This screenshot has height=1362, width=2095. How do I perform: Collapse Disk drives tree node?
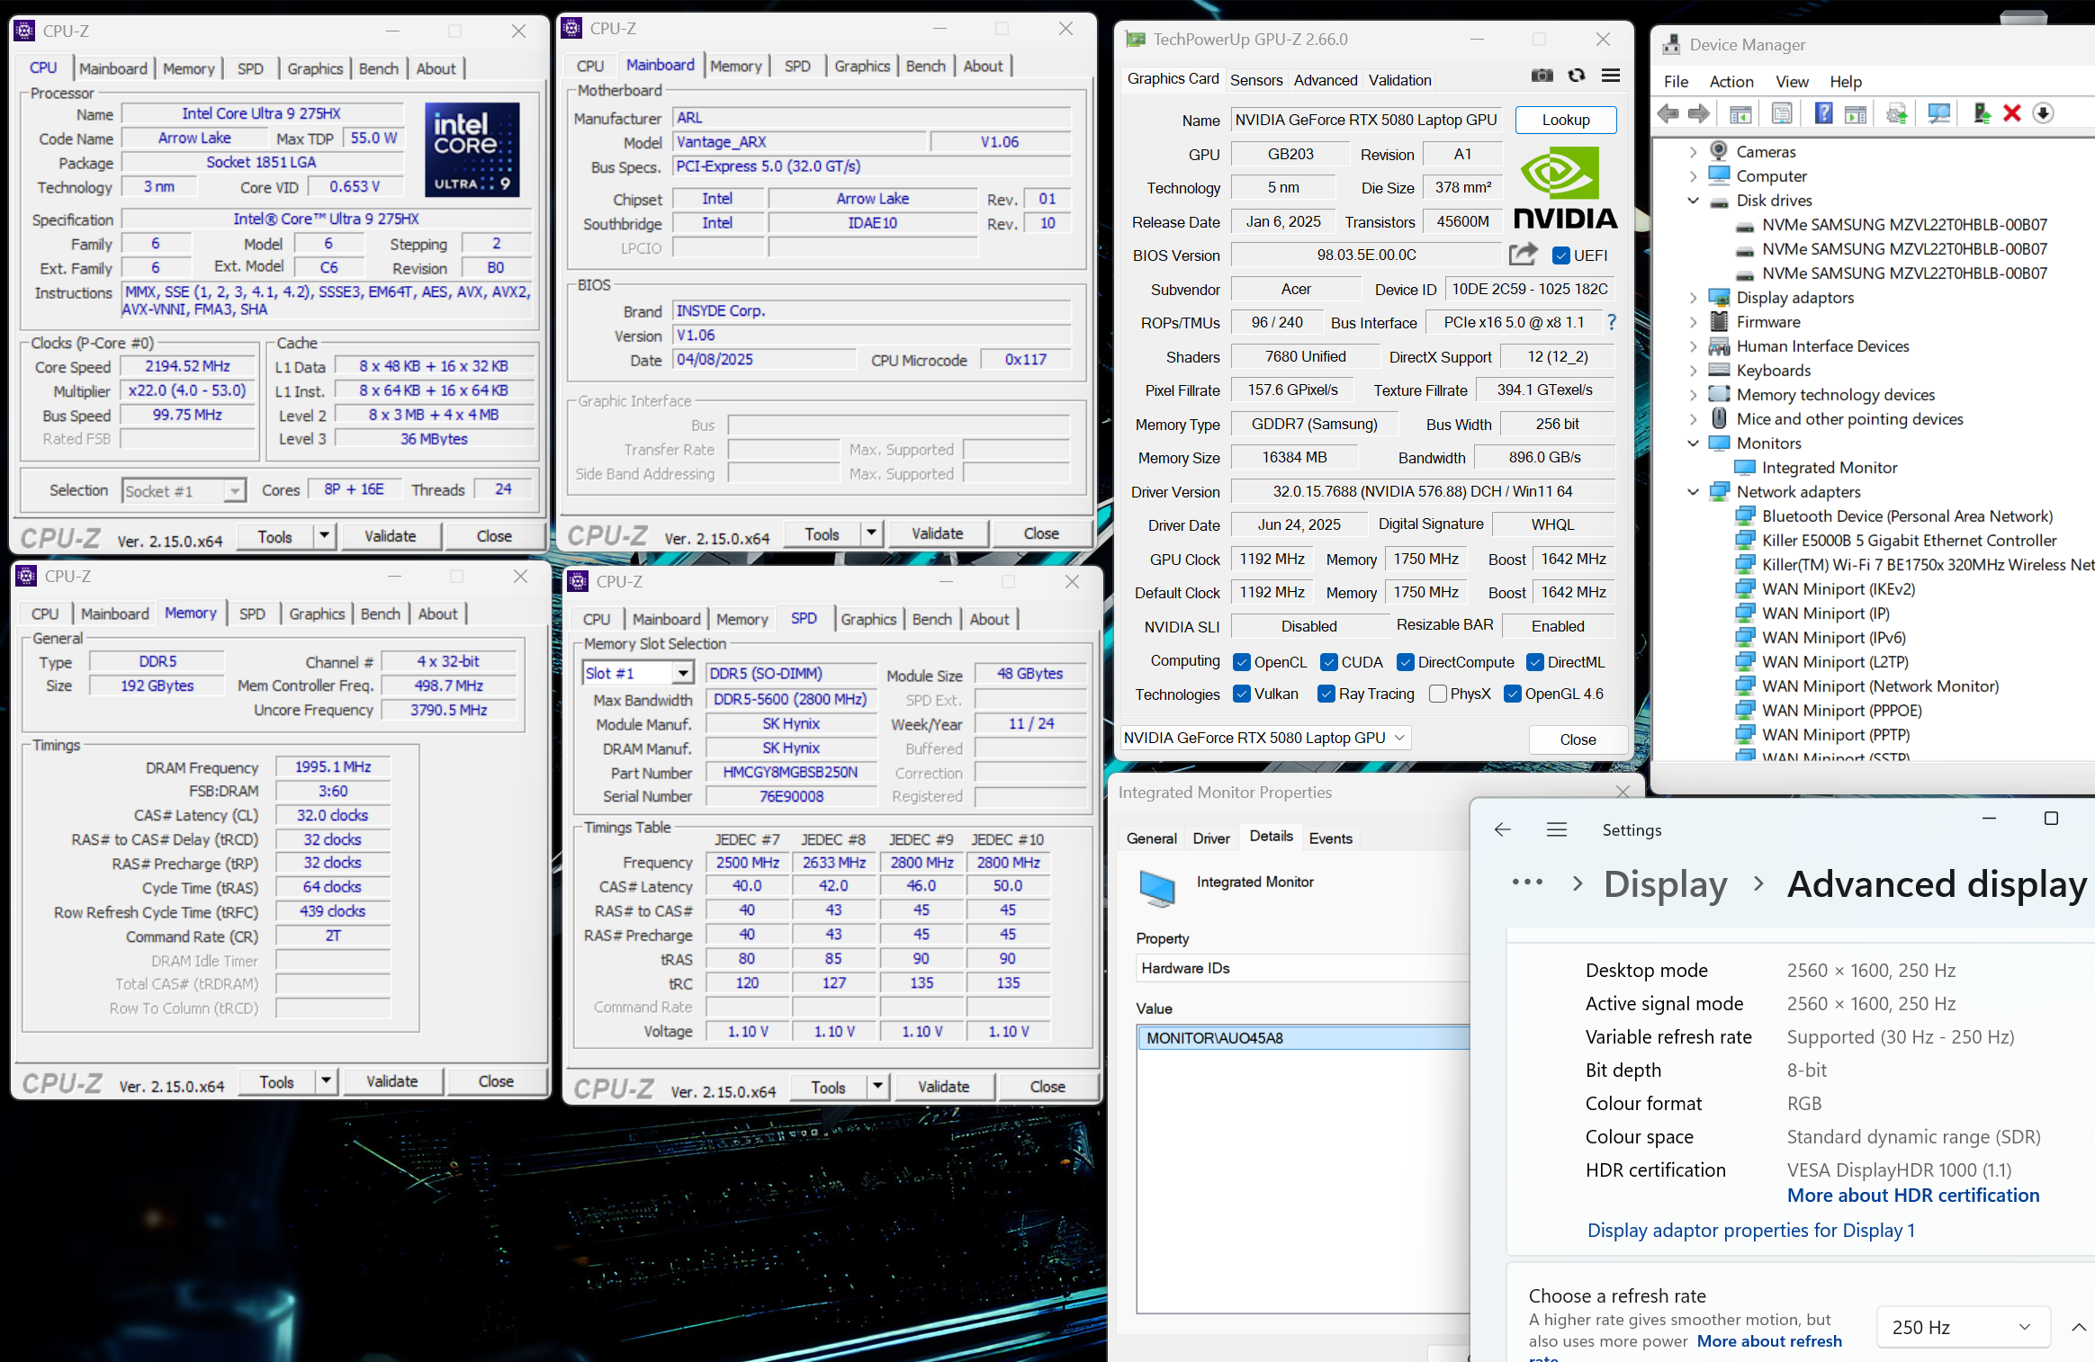coord(1693,201)
